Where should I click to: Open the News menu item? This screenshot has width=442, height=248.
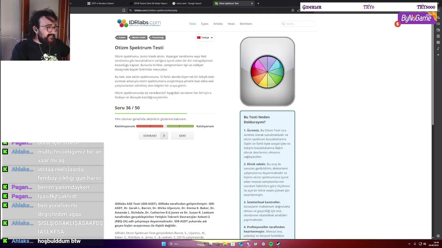[x=231, y=24]
